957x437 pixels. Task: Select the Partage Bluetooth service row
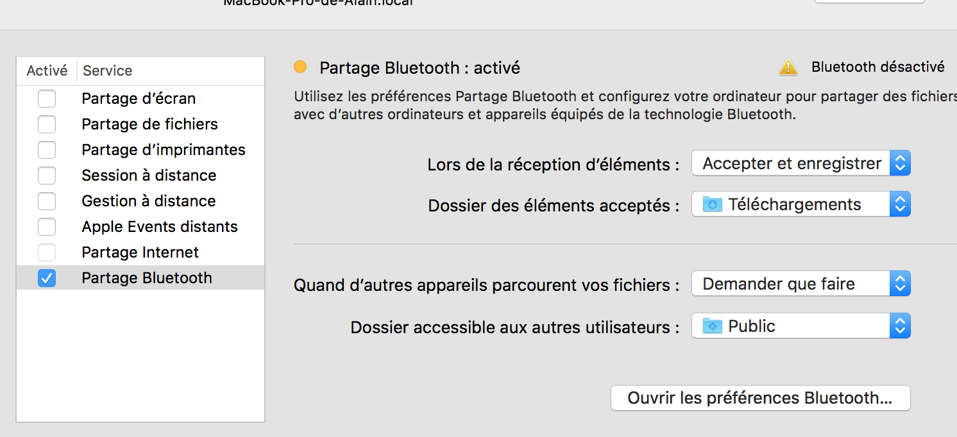[x=146, y=278]
